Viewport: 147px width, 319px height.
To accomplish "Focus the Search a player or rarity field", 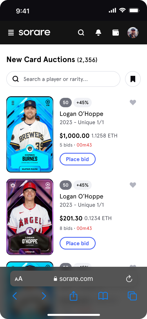I will coord(64,79).
